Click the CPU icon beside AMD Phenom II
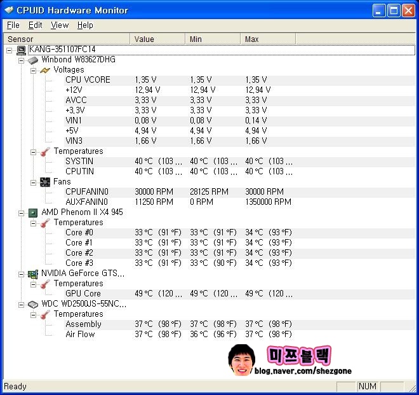Viewport: 419px width, 395px height. (x=33, y=213)
